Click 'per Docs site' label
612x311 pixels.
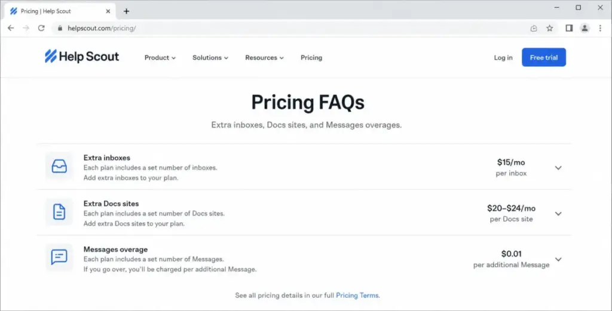[x=512, y=219]
